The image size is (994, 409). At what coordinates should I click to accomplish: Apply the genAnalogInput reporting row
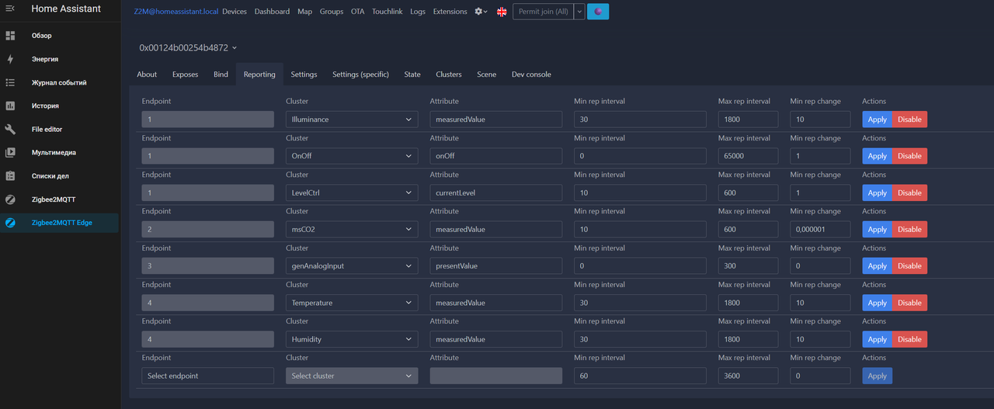pos(878,265)
